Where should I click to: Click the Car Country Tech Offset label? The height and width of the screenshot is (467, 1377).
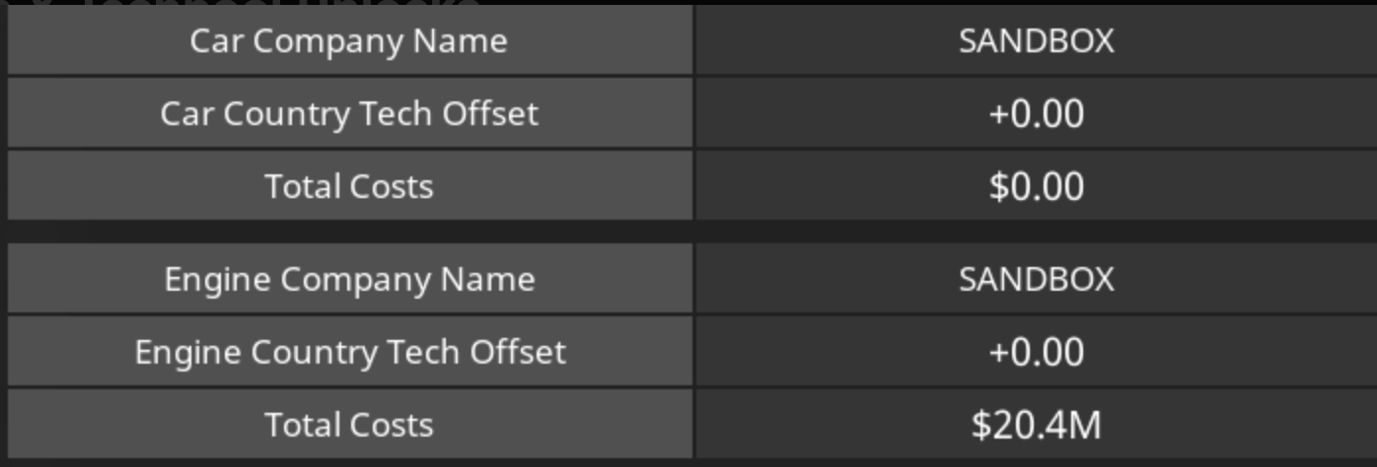tap(348, 113)
